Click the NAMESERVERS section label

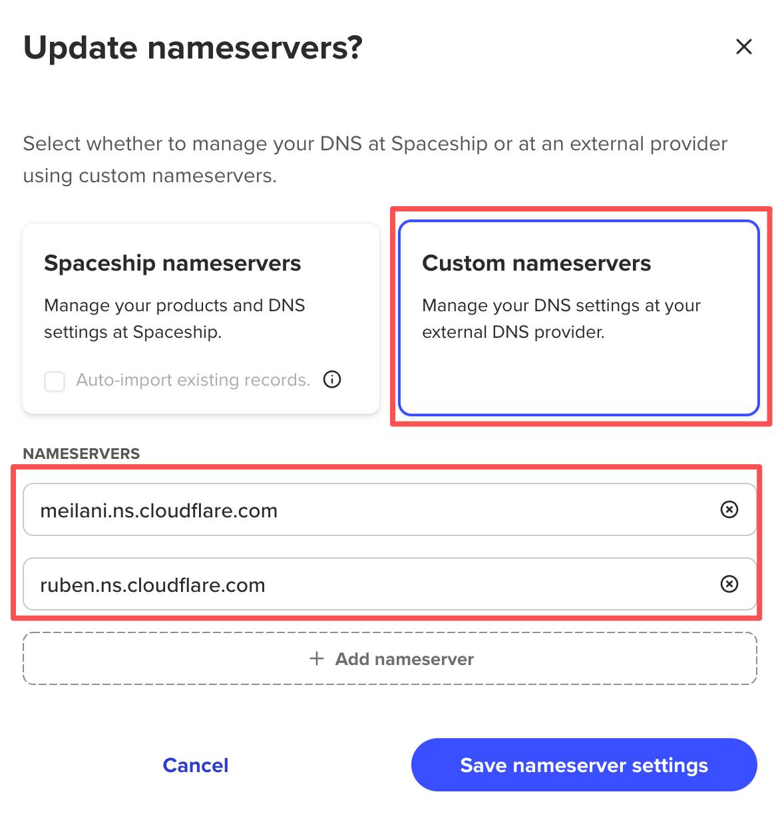[81, 454]
